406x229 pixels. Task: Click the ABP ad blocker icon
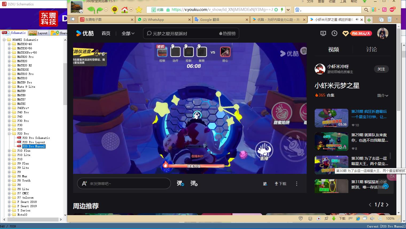point(392,10)
